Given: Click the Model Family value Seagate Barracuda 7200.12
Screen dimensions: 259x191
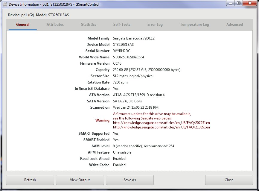Looking at the screenshot, I should (x=134, y=38).
